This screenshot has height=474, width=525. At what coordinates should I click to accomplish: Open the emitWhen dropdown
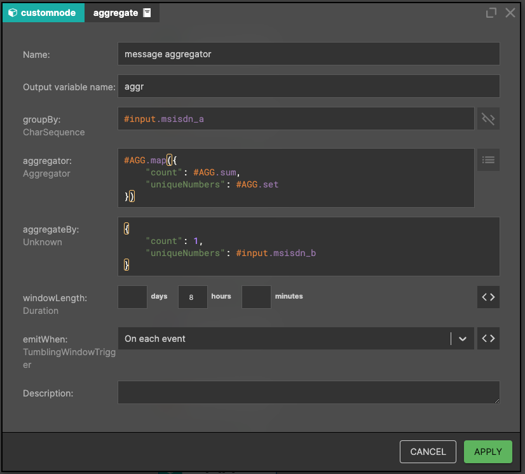tap(296, 339)
